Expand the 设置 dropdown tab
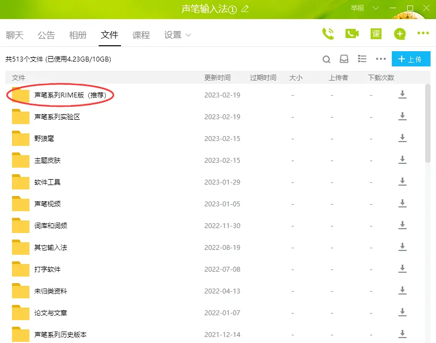 [178, 35]
